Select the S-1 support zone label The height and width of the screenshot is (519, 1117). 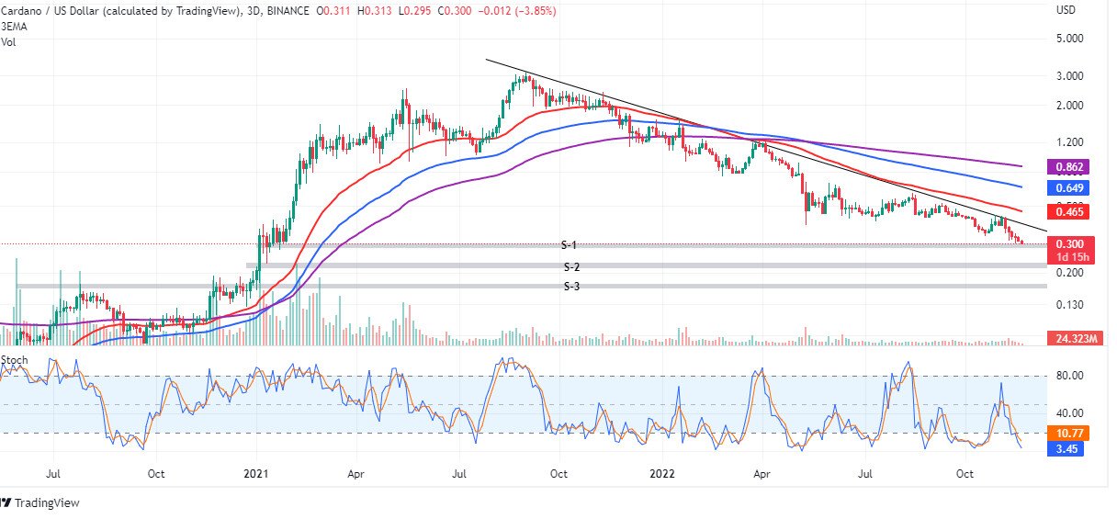coord(570,245)
